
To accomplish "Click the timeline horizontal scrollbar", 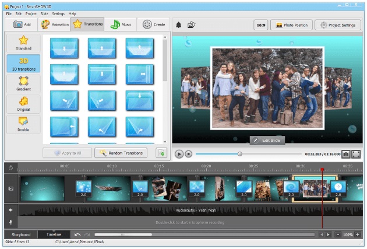I will point(123,234).
